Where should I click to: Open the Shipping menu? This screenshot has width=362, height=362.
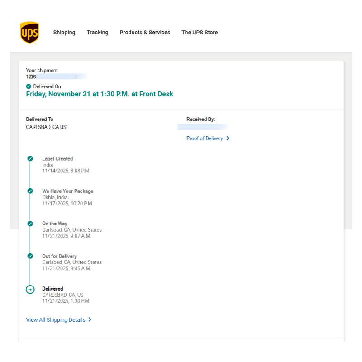click(64, 33)
